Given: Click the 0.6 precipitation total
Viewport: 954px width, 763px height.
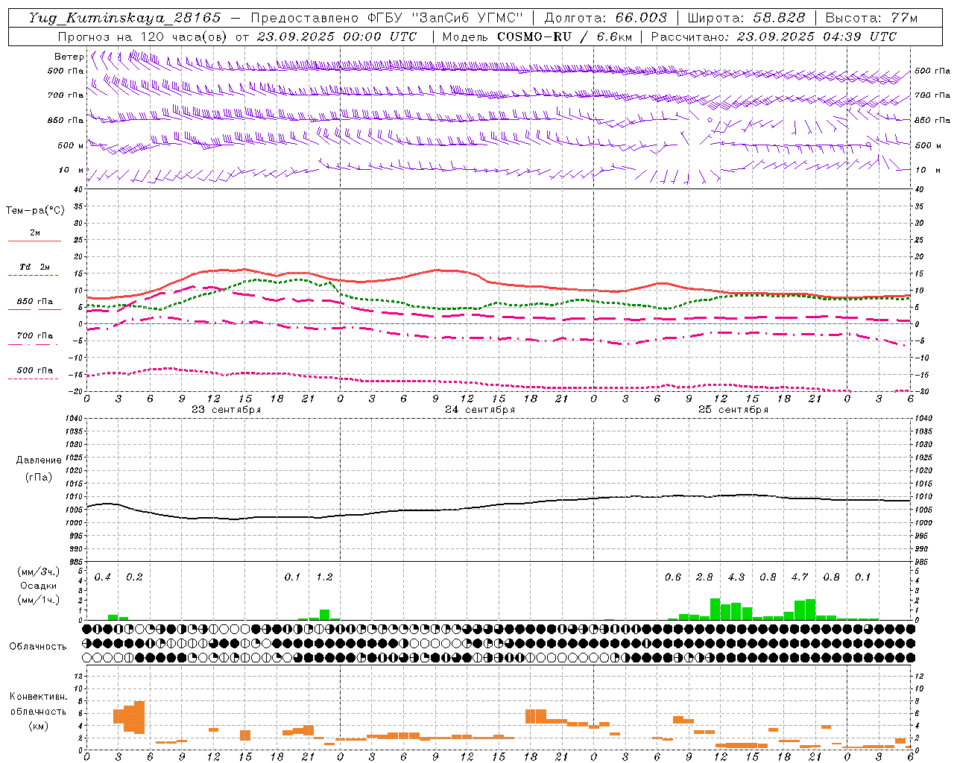Looking at the screenshot, I should tap(673, 577).
